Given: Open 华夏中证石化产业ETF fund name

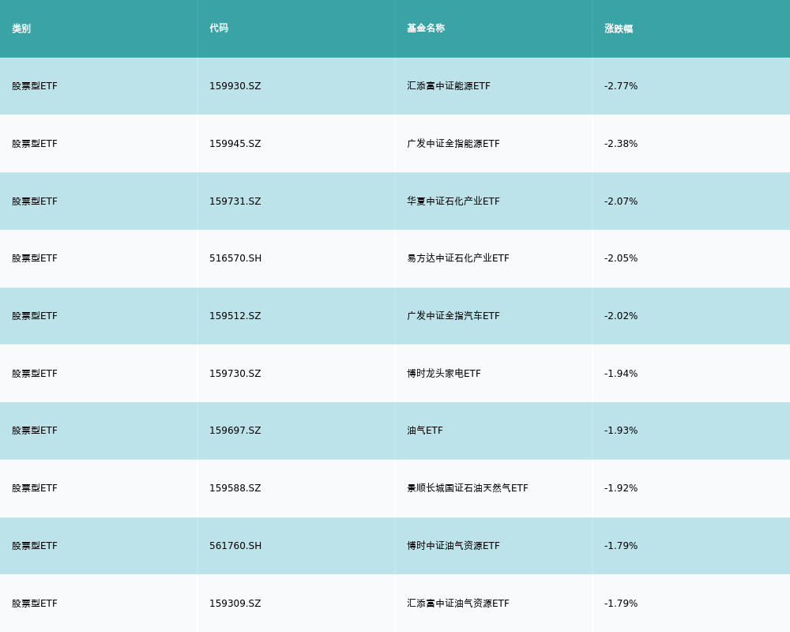Looking at the screenshot, I should coord(453,201).
